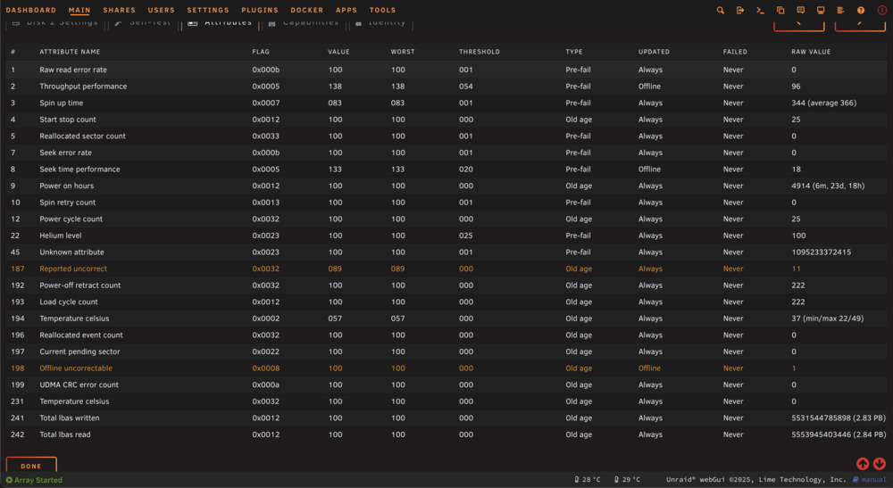Click raw value 37 (min/max 22/49)
893x488 pixels.
point(827,318)
